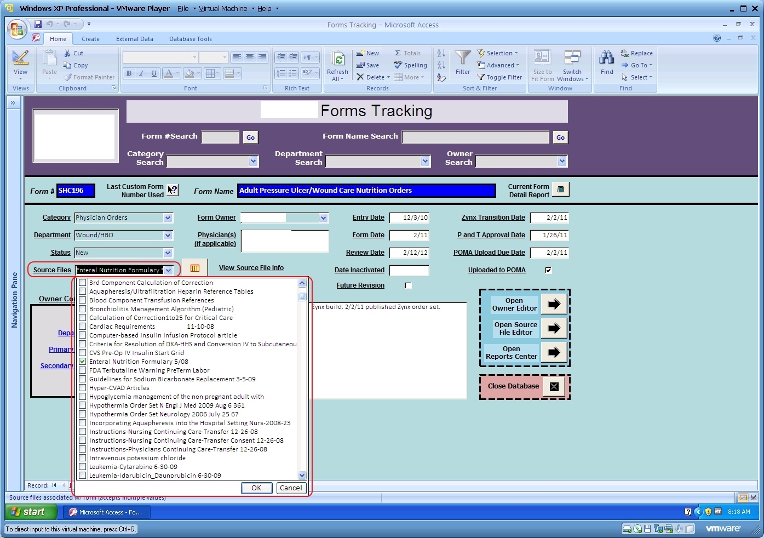Viewport: 764px width, 538px height.
Task: Click the arrow next to Open Reports Center
Action: (554, 352)
